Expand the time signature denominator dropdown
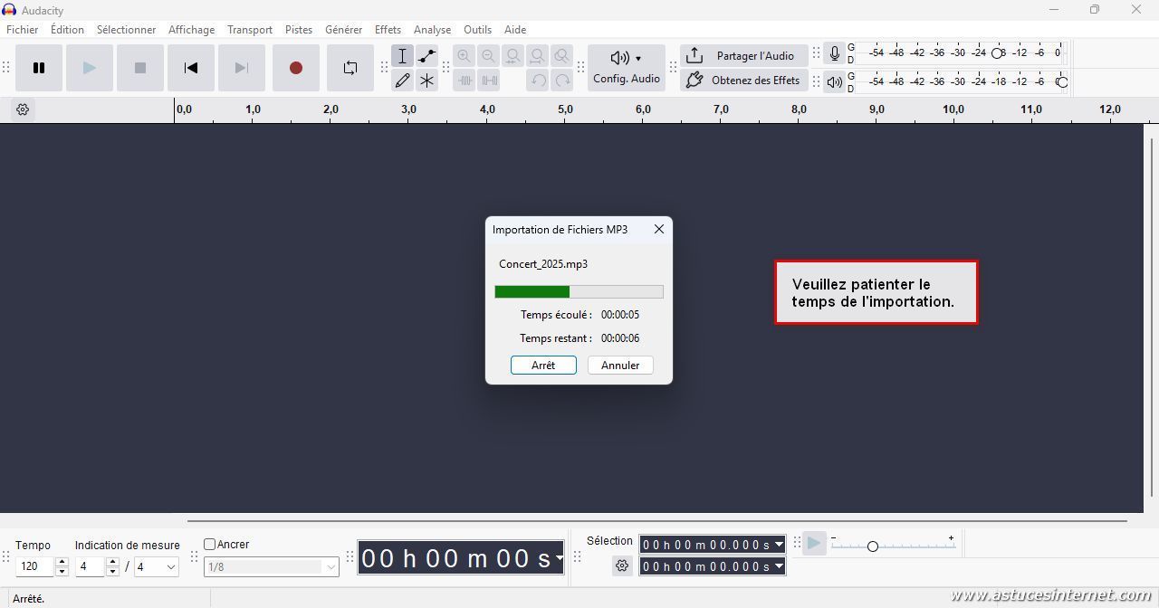Screen dimensions: 1159x608 point(156,567)
